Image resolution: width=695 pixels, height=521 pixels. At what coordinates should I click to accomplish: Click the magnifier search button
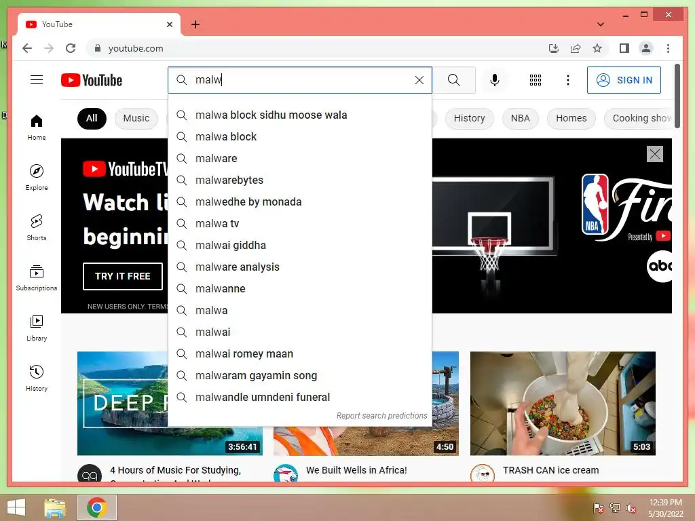[454, 80]
